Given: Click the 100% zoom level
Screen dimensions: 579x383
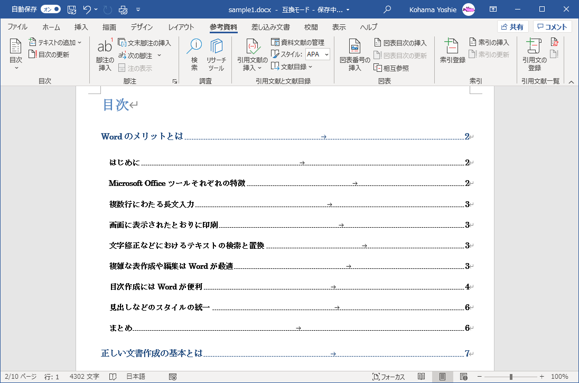Looking at the screenshot, I should (559, 377).
